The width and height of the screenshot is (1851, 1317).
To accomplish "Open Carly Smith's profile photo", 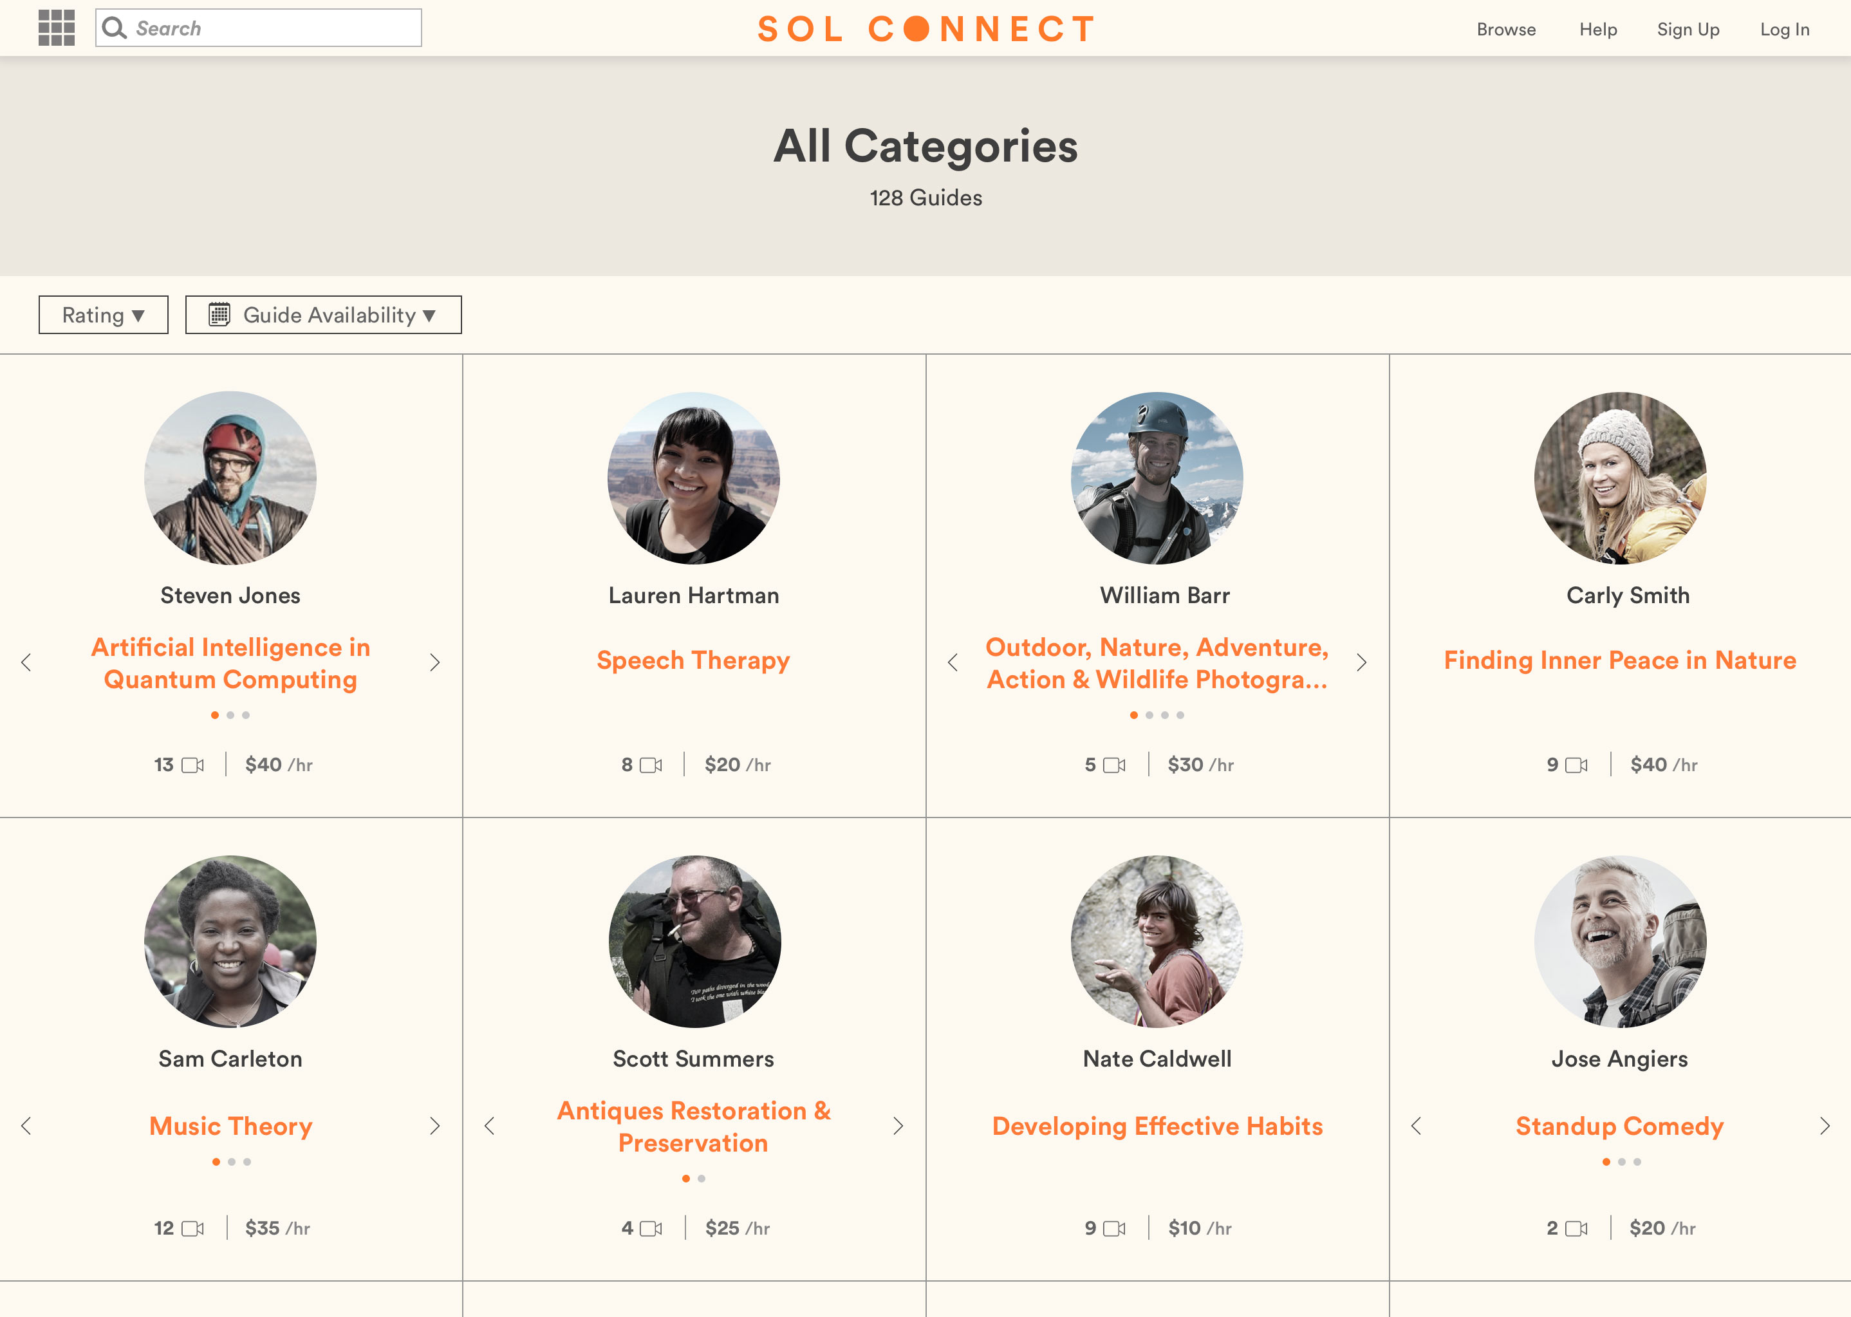I will 1620,478.
